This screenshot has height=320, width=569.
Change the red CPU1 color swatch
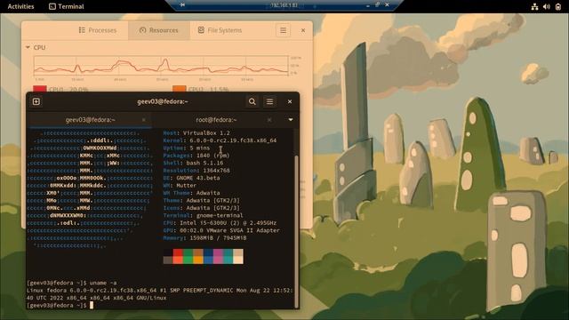pos(40,89)
